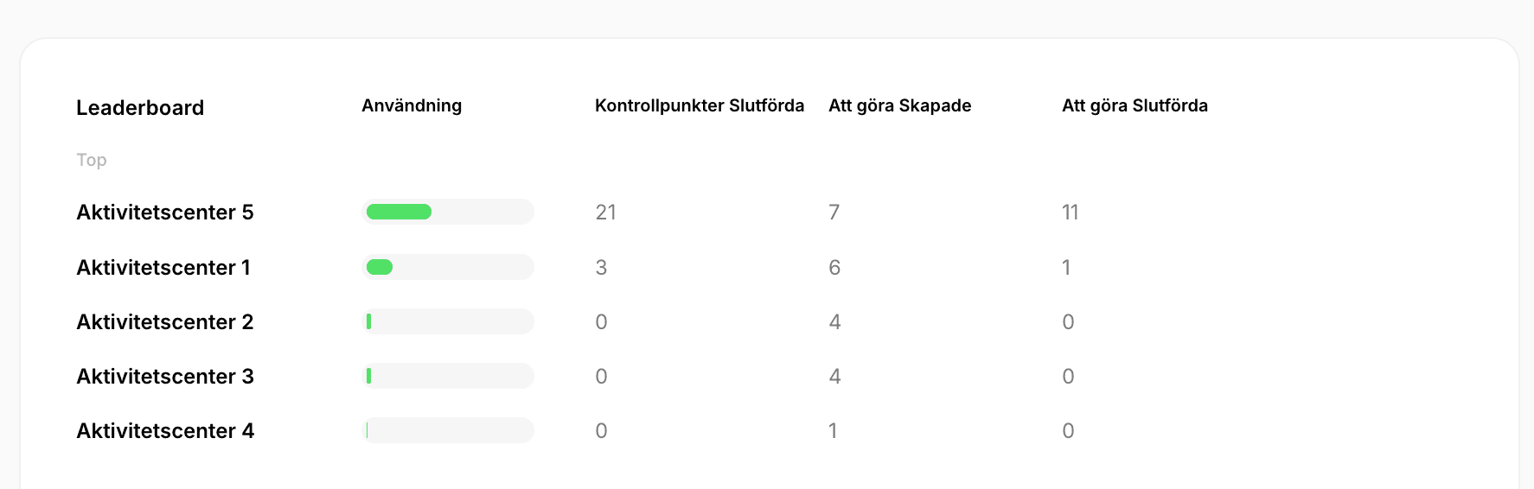Click value 6 in Aktivitetscenter 1 row
The height and width of the screenshot is (489, 1534).
point(834,268)
